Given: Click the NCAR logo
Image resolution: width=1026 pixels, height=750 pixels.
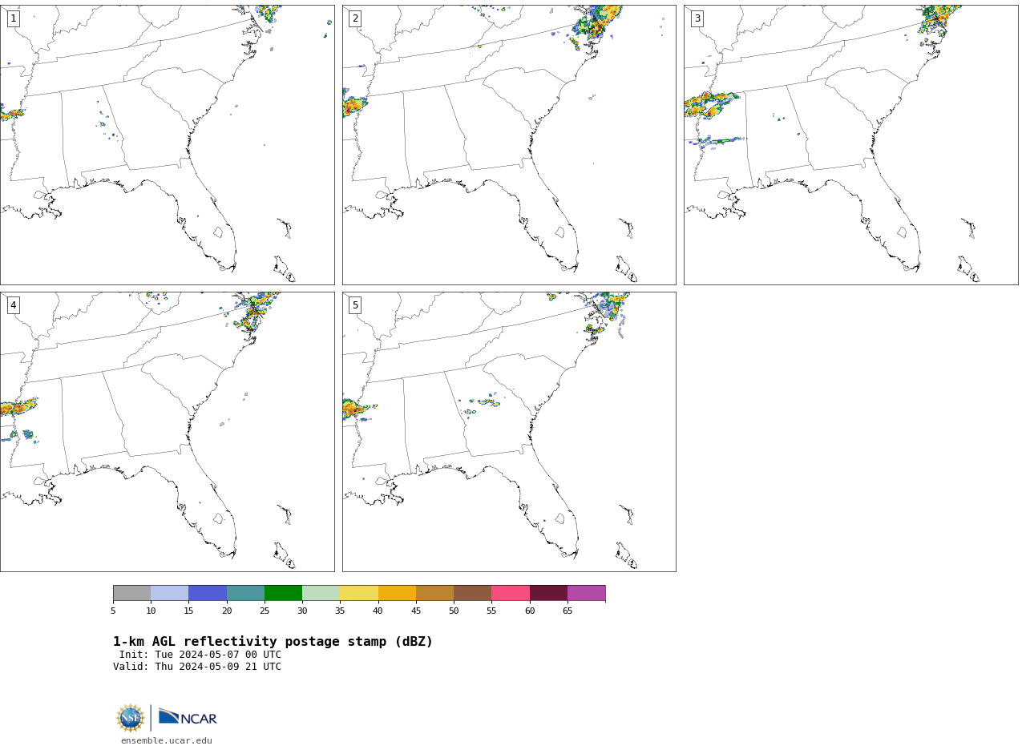Looking at the screenshot, I should click(x=188, y=717).
